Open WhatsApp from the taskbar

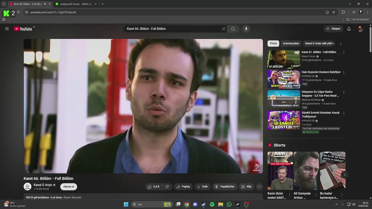pos(229,204)
